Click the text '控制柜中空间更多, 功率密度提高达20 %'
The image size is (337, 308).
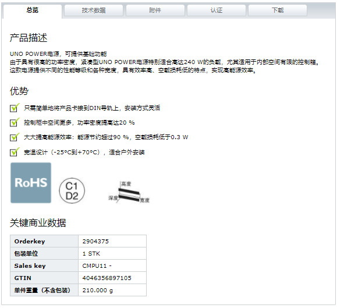(x=79, y=122)
